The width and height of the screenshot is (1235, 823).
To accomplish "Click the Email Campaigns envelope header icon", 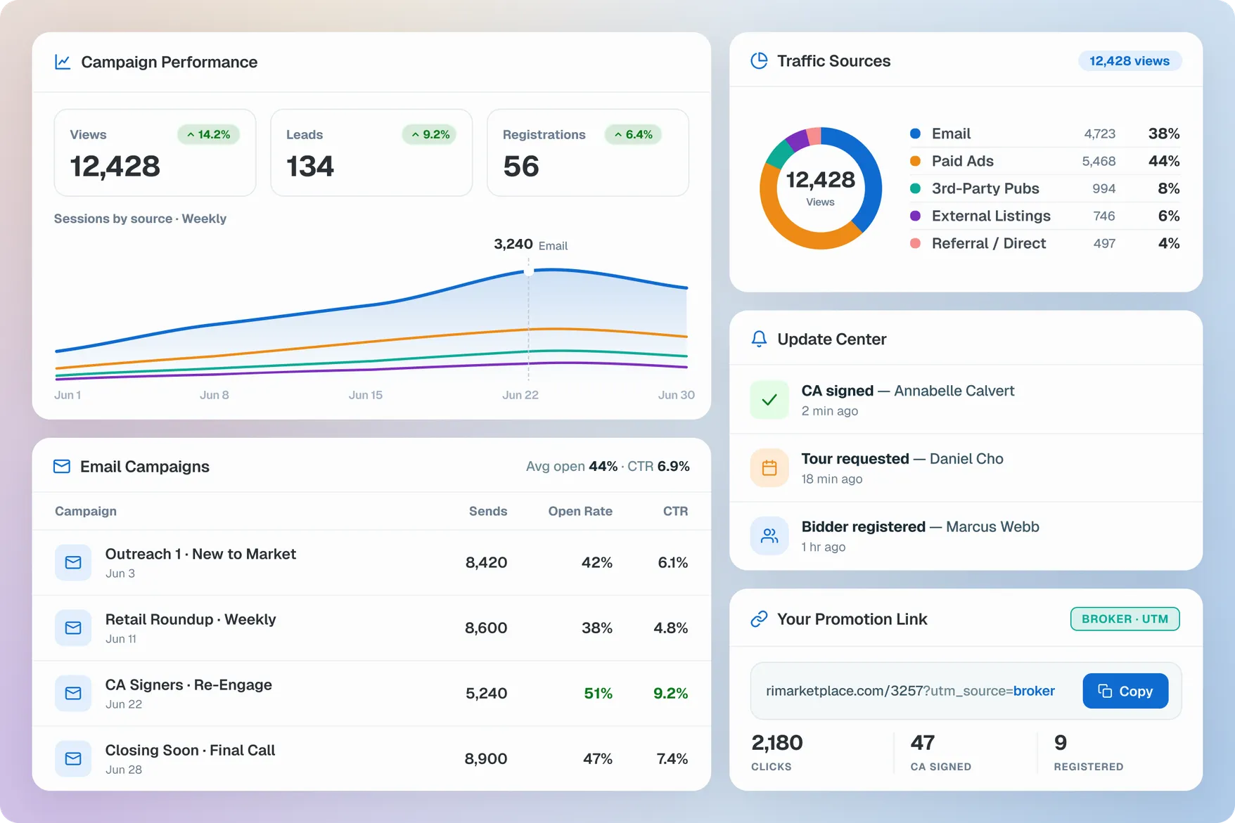I will point(62,467).
